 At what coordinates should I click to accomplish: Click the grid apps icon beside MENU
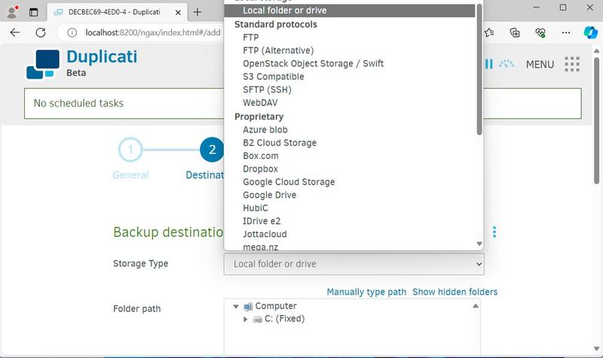(572, 64)
